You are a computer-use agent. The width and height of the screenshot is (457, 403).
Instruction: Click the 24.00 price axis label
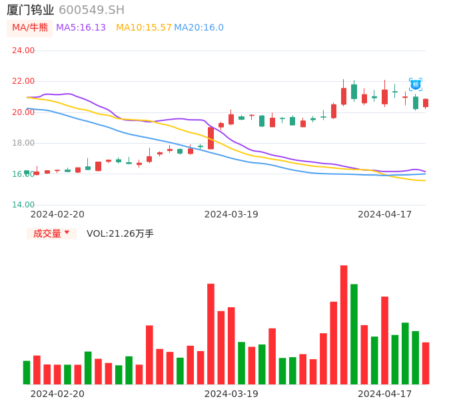click(23, 51)
